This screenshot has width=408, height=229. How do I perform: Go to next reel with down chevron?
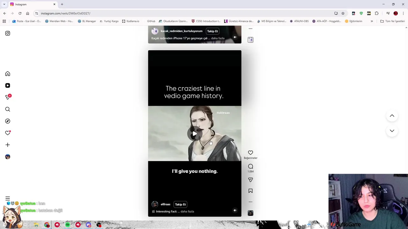(392, 131)
